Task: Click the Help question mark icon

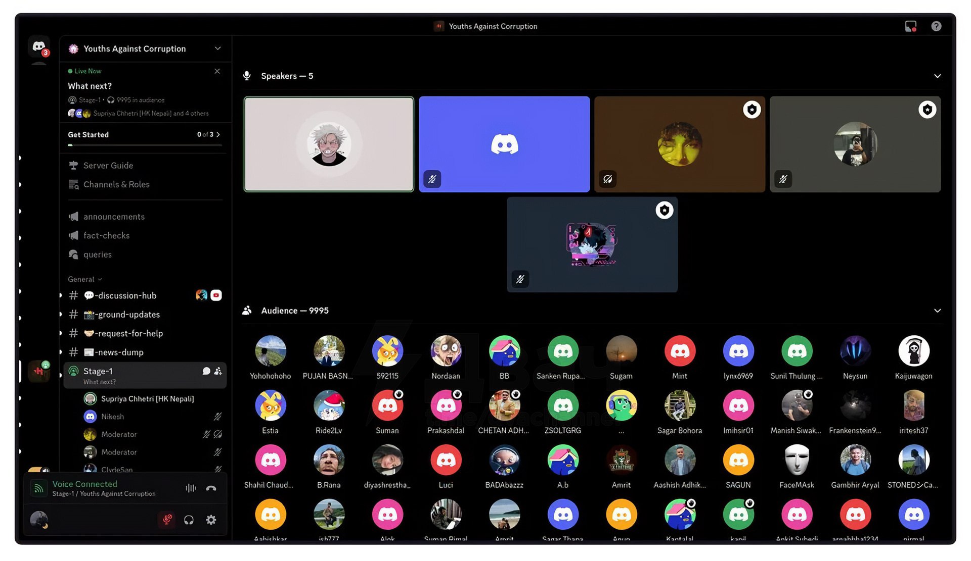Action: pos(936,26)
